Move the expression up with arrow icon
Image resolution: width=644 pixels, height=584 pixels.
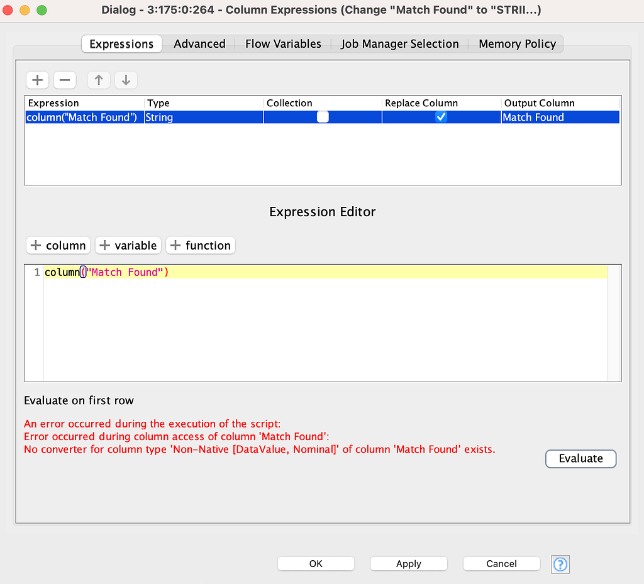[99, 80]
